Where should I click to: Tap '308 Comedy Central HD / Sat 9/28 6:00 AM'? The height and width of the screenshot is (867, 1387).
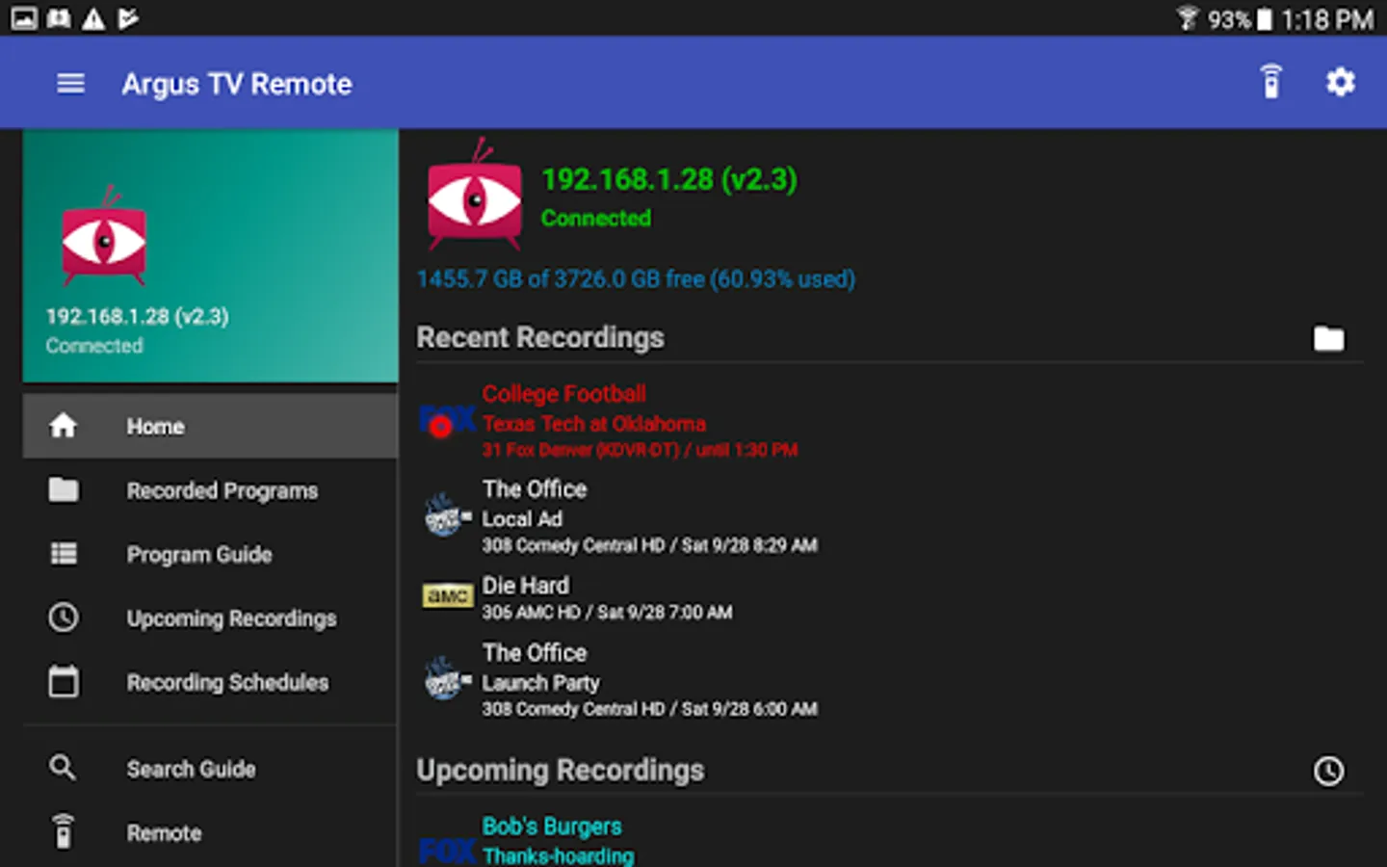[x=649, y=709]
